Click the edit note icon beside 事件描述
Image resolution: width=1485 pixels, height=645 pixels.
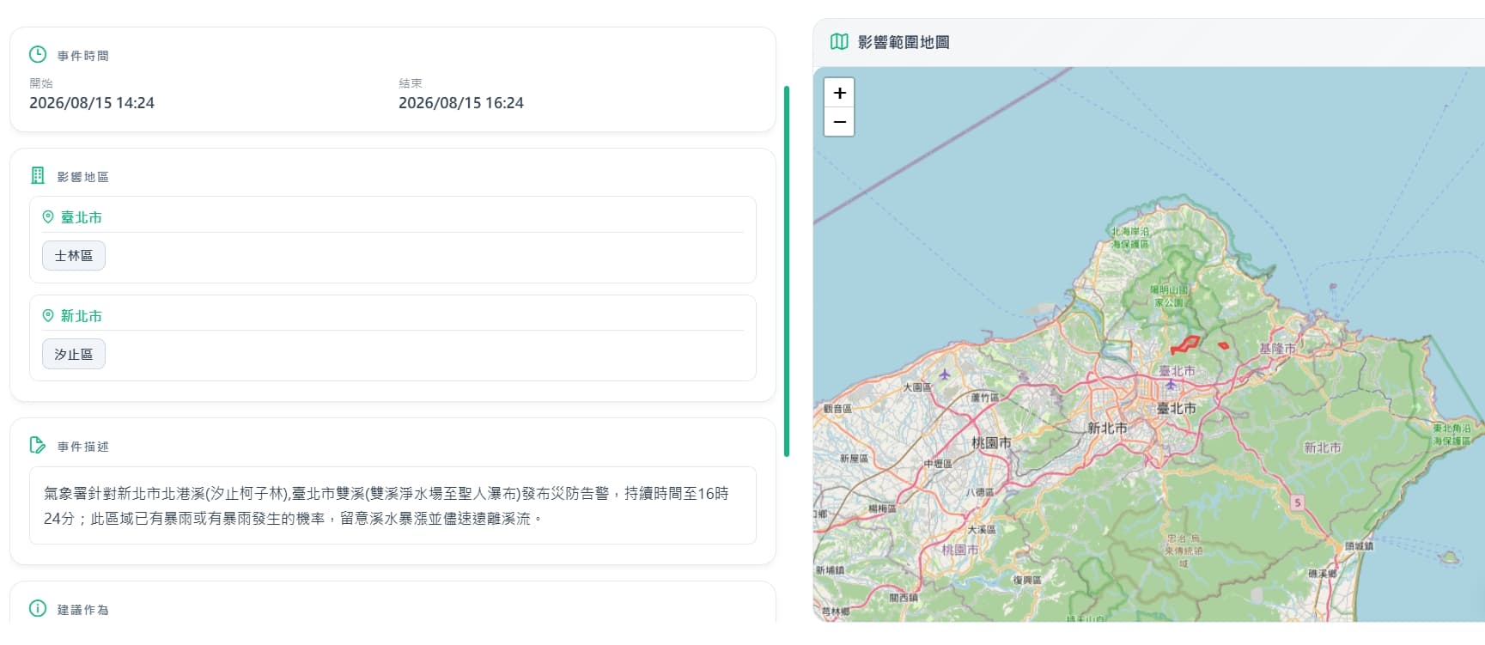pos(38,446)
